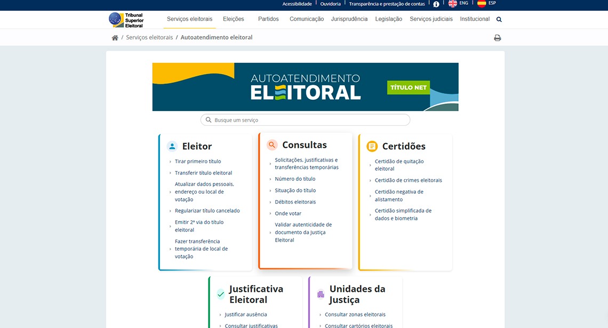Click the information icon in top bar
The height and width of the screenshot is (328, 608).
[x=436, y=4]
